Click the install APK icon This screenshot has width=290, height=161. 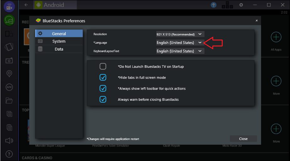[9, 87]
